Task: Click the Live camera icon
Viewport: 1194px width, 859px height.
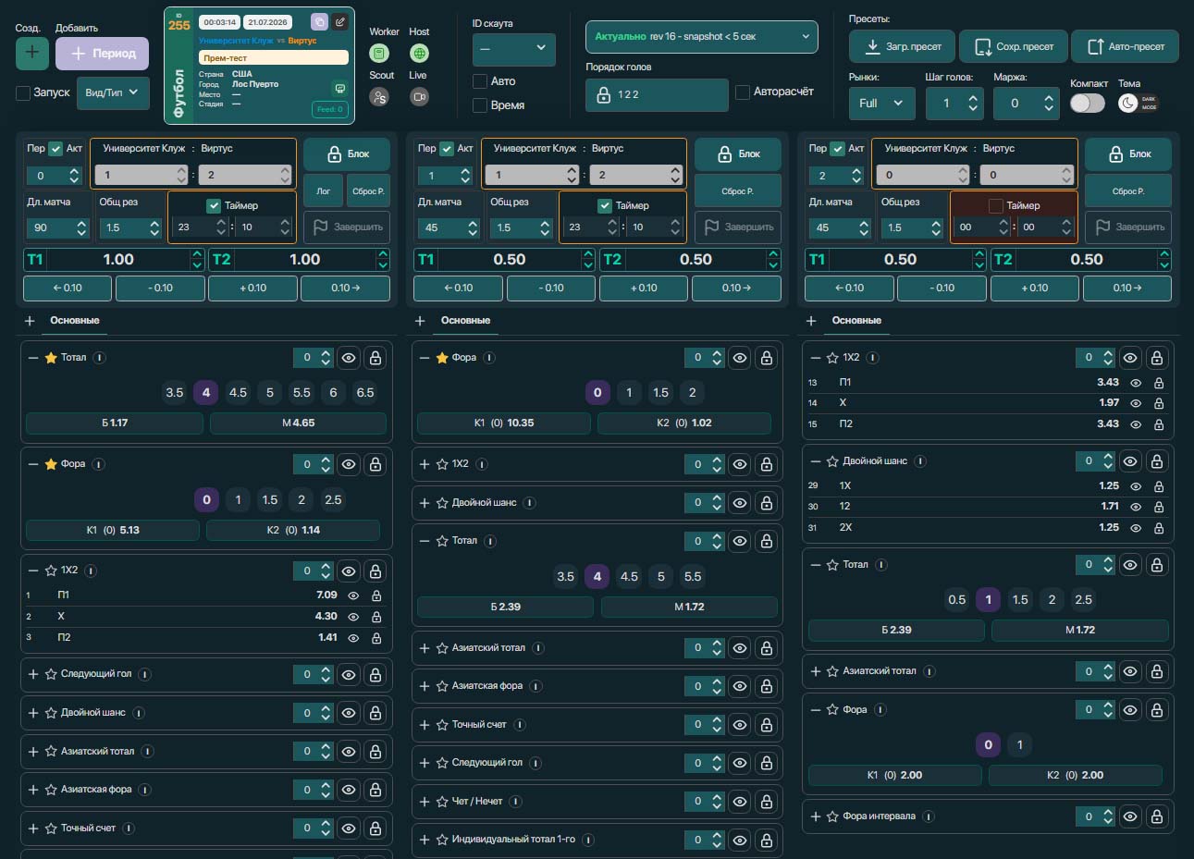Action: (x=419, y=96)
